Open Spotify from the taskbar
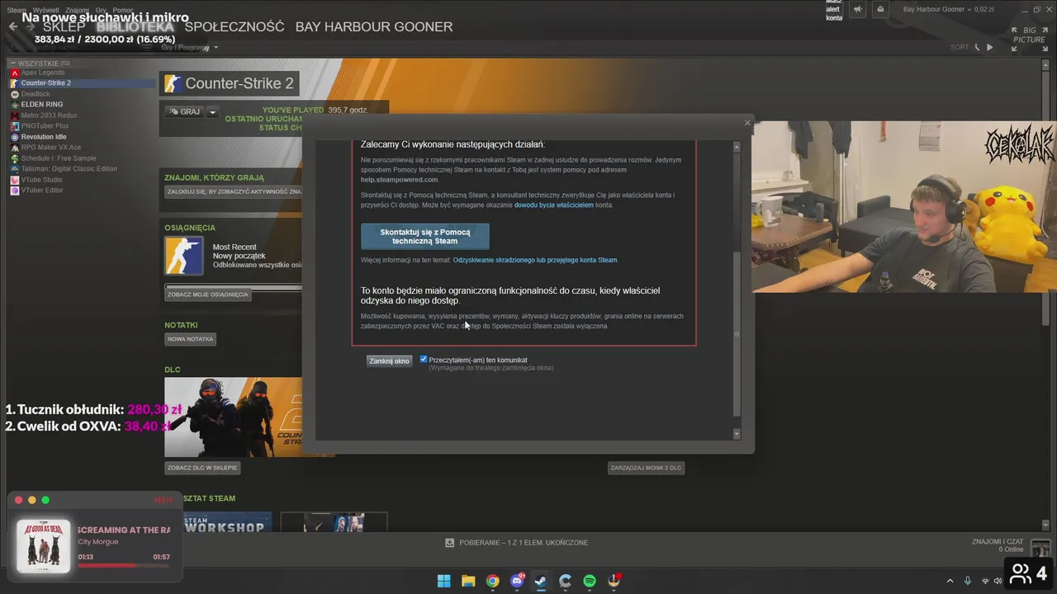This screenshot has width=1057, height=594. click(x=590, y=581)
